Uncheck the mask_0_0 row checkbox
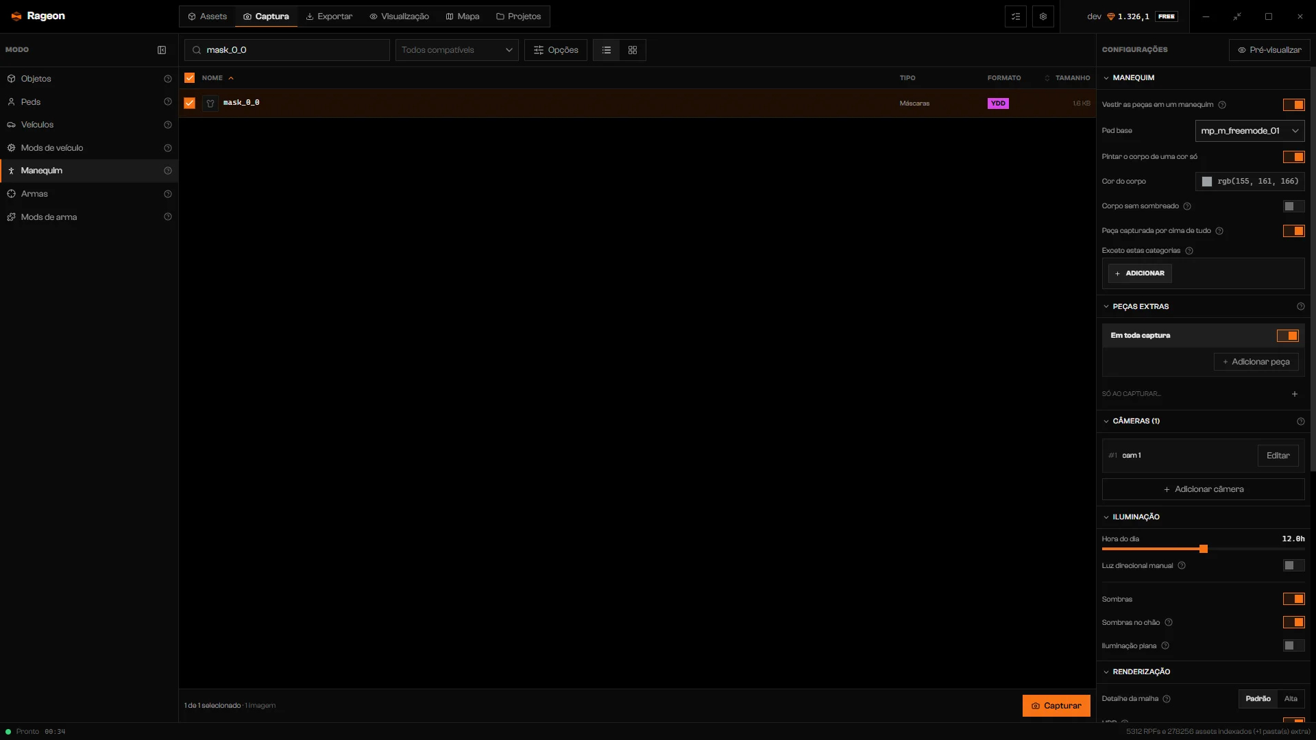The height and width of the screenshot is (740, 1316). tap(190, 103)
